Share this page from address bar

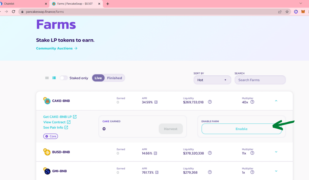[280, 12]
